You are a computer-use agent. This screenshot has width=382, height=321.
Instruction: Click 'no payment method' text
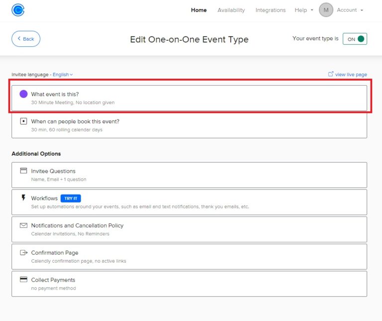tap(53, 288)
